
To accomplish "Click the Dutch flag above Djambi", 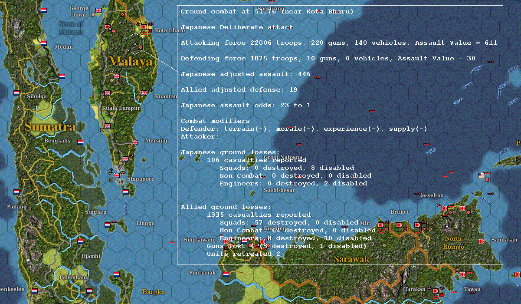I will 80,241.
